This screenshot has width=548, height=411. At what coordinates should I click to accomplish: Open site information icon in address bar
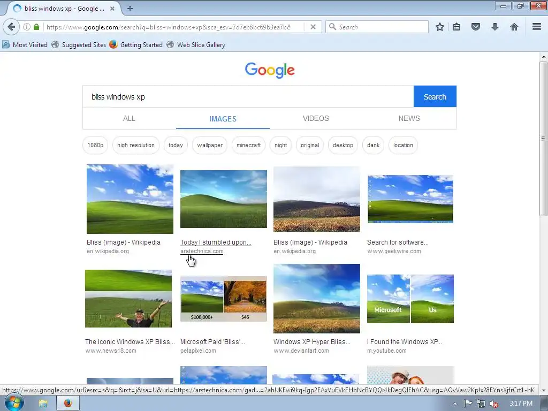click(27, 27)
